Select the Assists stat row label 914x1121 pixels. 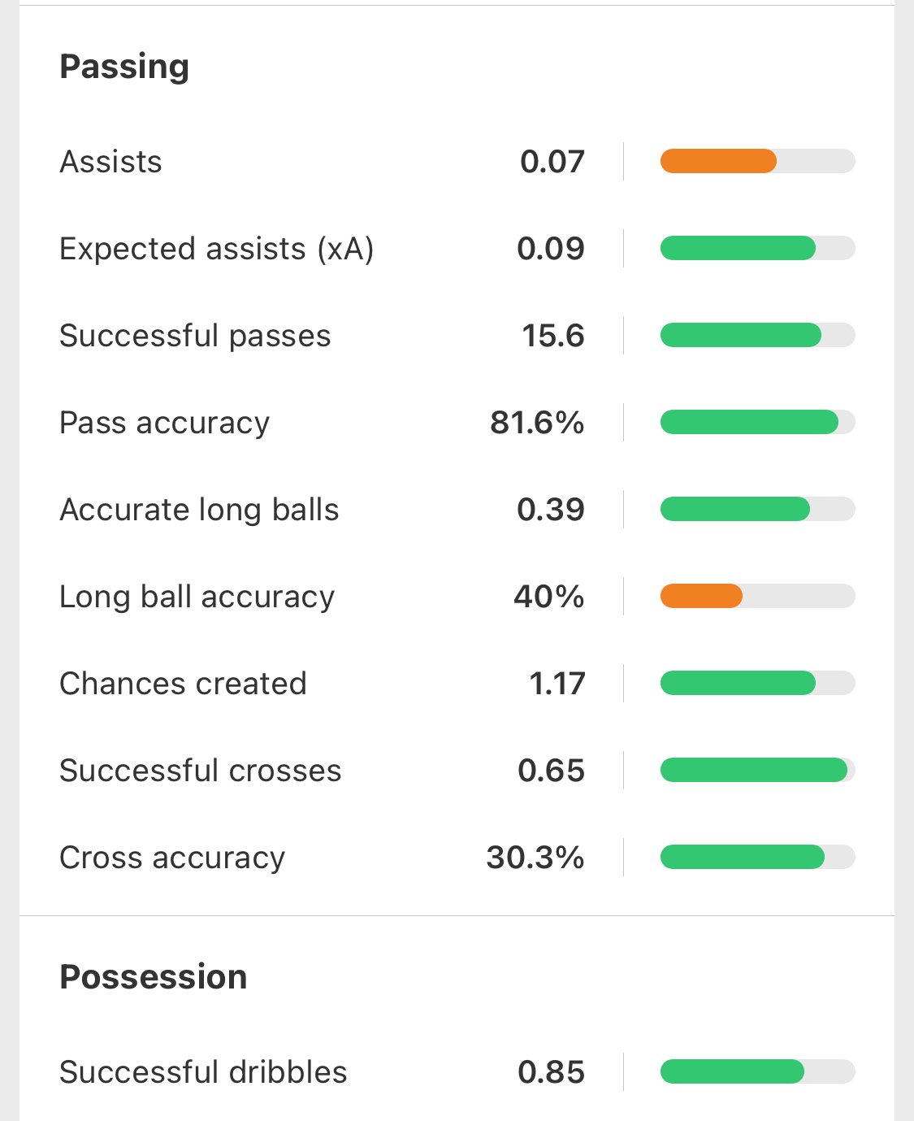pos(110,162)
